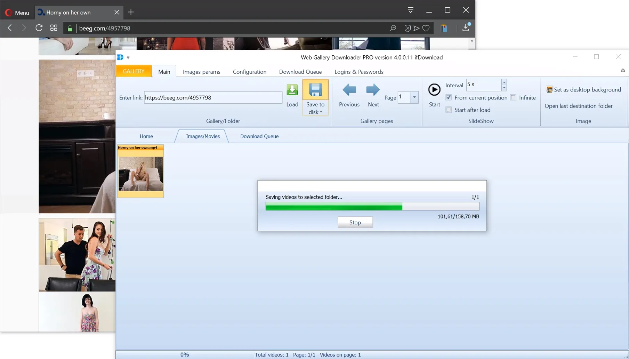This screenshot has height=359, width=629.
Task: Go to Next gallery page arrow
Action: (x=373, y=90)
